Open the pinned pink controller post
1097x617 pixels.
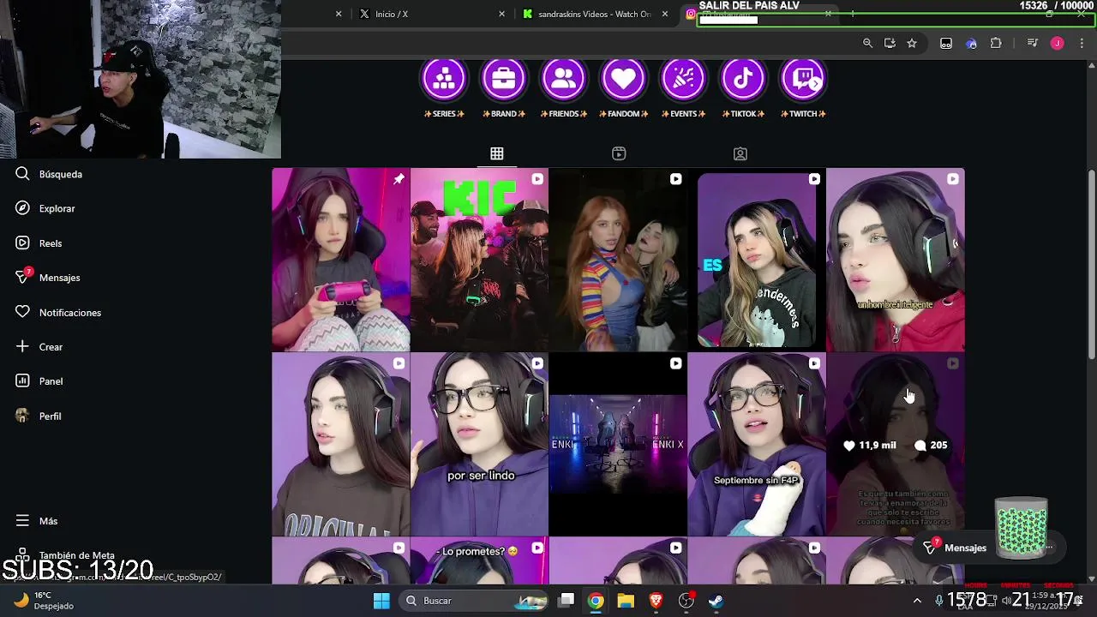point(341,260)
